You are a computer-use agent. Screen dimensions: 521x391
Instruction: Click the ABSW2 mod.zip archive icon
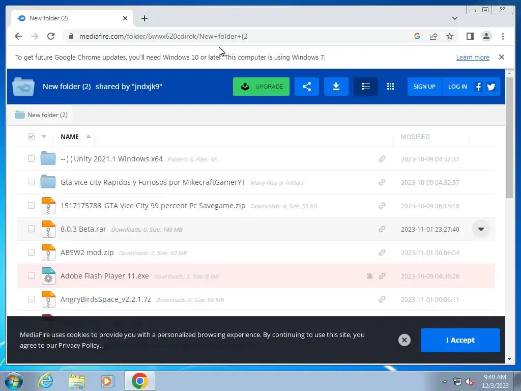[48, 253]
